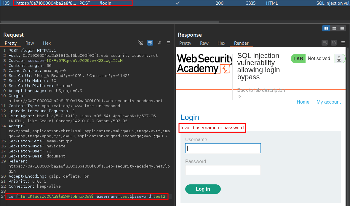Image resolution: width=350 pixels, height=206 pixels.
Task: Select top-bottom stacked layout icon
Action: pyautogui.click(x=334, y=28)
